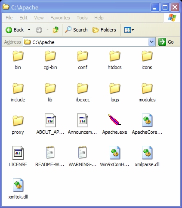
Task: Expand the Address bar dropdown
Action: [x=151, y=42]
